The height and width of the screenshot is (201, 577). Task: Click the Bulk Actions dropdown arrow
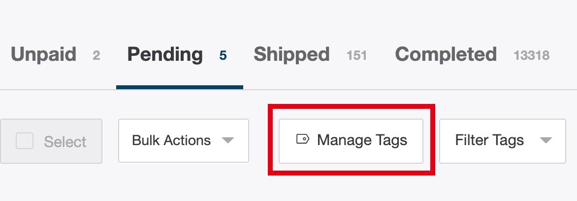click(227, 141)
